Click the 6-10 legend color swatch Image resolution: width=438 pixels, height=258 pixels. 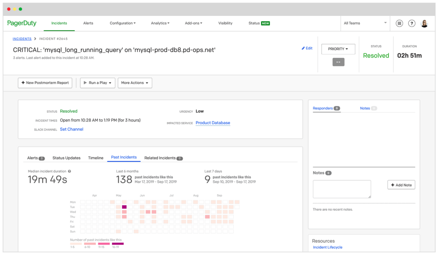90,244
